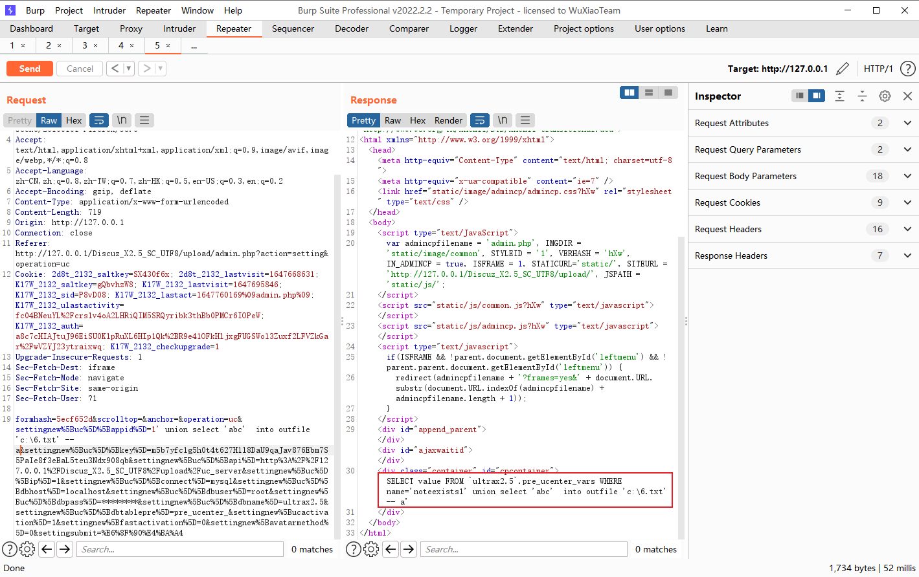Switch to the Extender tab
Viewport: 919px width, 577px height.
(516, 28)
